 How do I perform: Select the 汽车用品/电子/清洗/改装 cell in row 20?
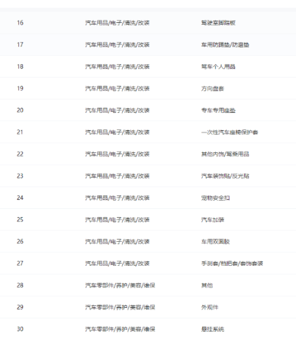coord(118,110)
